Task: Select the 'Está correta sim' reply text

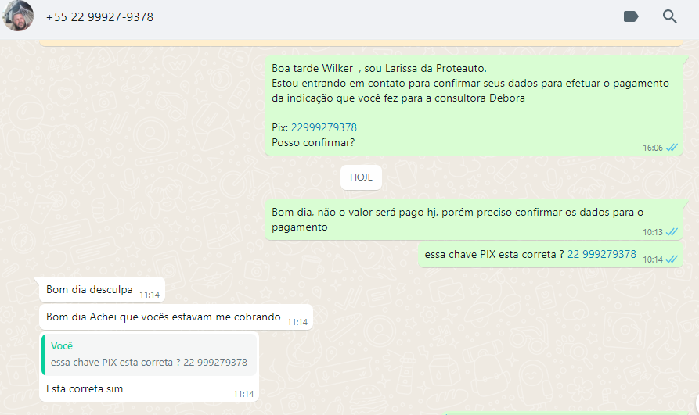Action: pyautogui.click(x=85, y=388)
